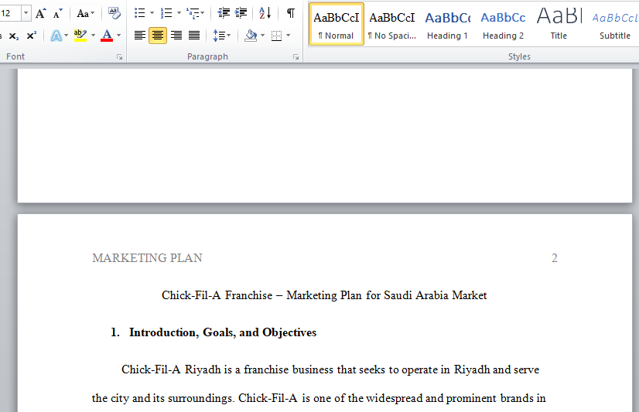
Task: Apply subscript formatting
Action: pos(13,36)
